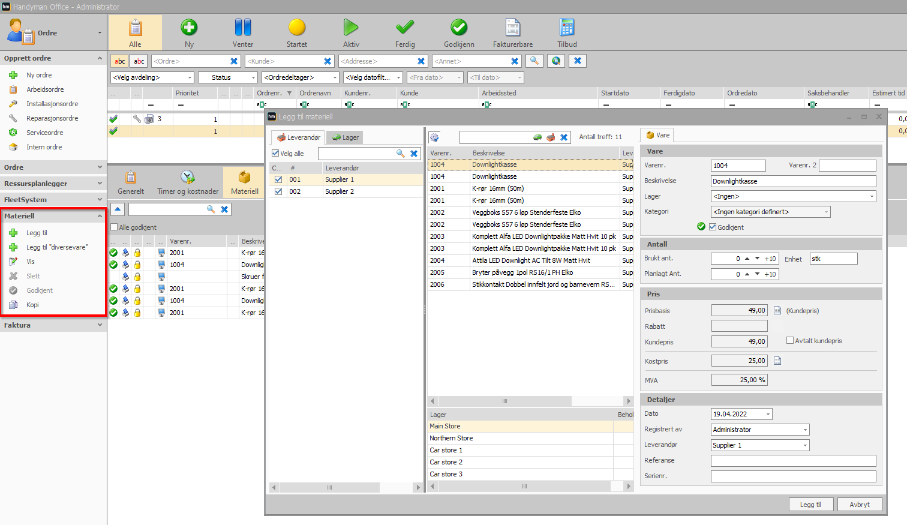Clear the Ordre search field
907x525 pixels.
click(x=234, y=61)
